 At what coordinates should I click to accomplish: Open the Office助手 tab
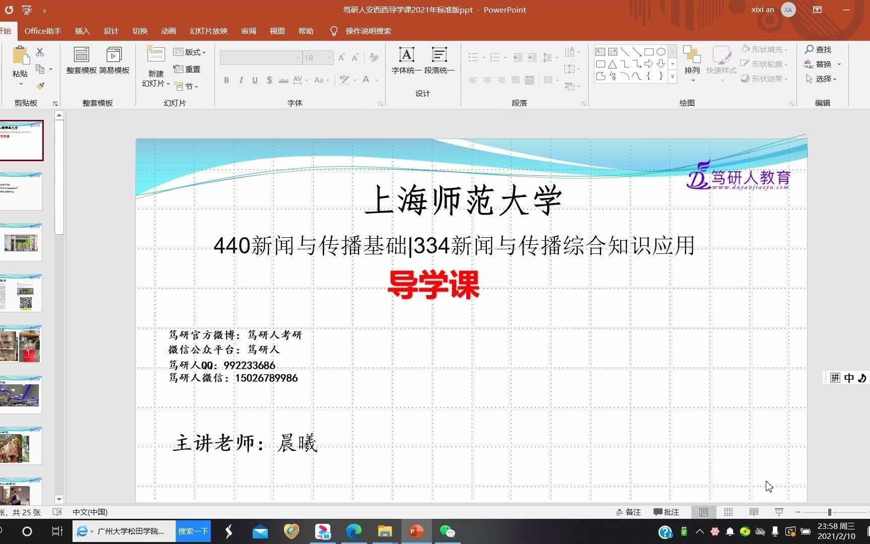click(43, 31)
